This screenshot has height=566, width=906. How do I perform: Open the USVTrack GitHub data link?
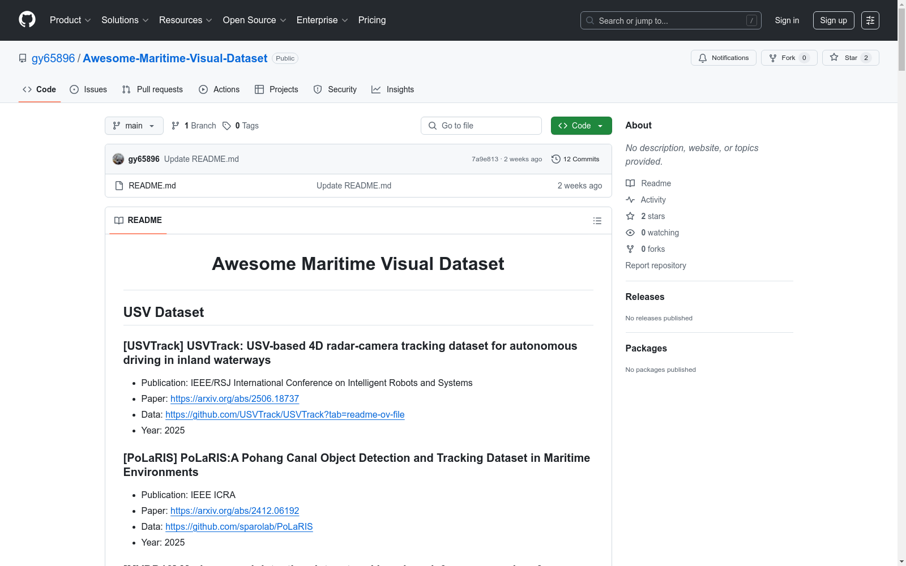pos(285,414)
